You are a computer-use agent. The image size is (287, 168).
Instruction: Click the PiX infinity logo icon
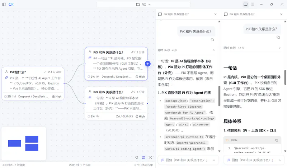11,4
